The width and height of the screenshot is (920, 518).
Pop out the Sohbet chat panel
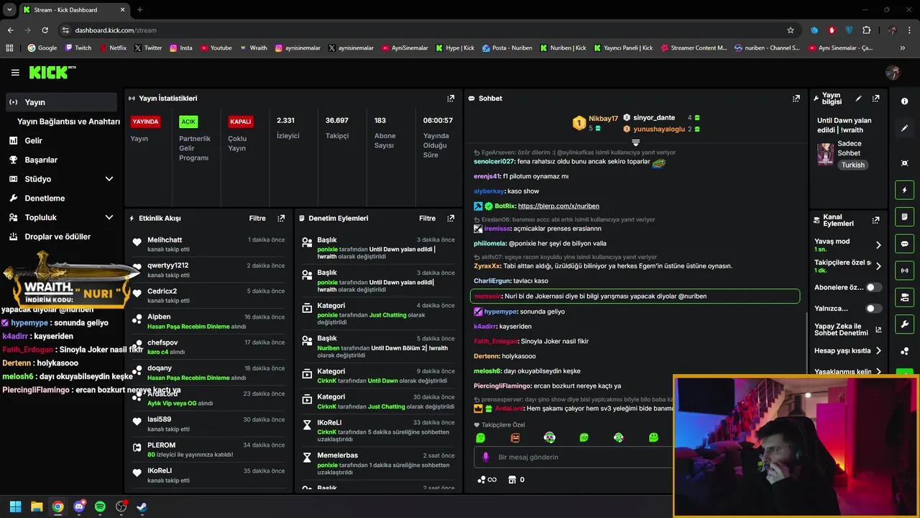[796, 99]
